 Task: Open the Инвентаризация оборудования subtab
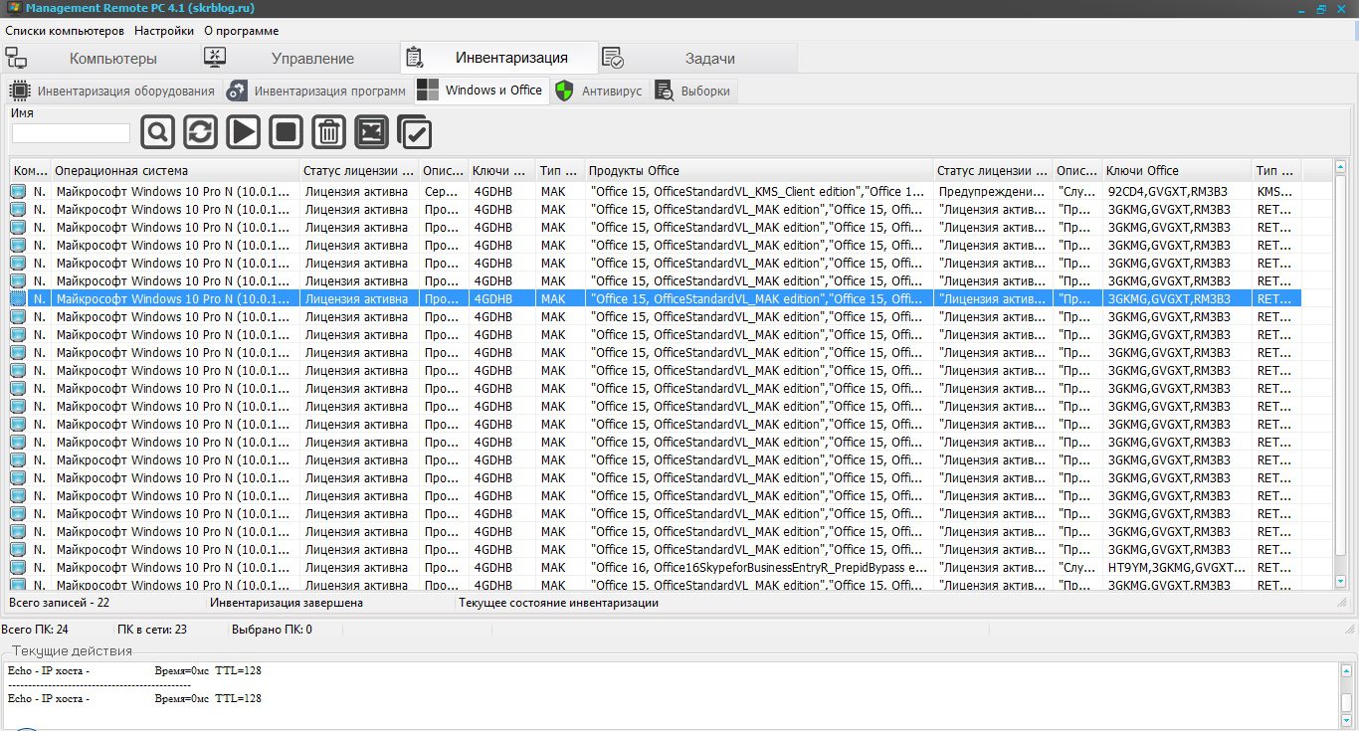pos(112,91)
